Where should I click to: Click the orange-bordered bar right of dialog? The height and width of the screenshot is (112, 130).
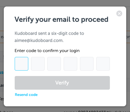128,37
